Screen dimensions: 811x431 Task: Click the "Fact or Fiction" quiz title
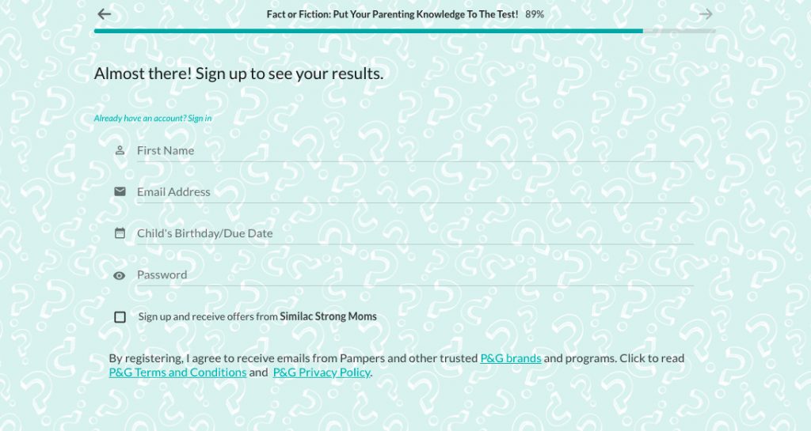point(392,14)
